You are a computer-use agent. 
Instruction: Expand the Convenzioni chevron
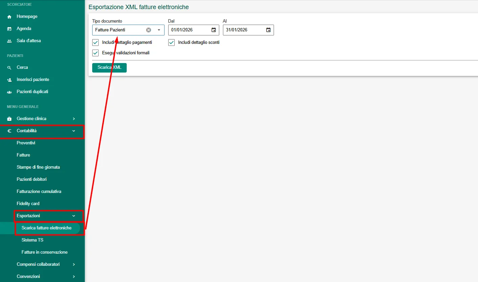tap(74, 277)
